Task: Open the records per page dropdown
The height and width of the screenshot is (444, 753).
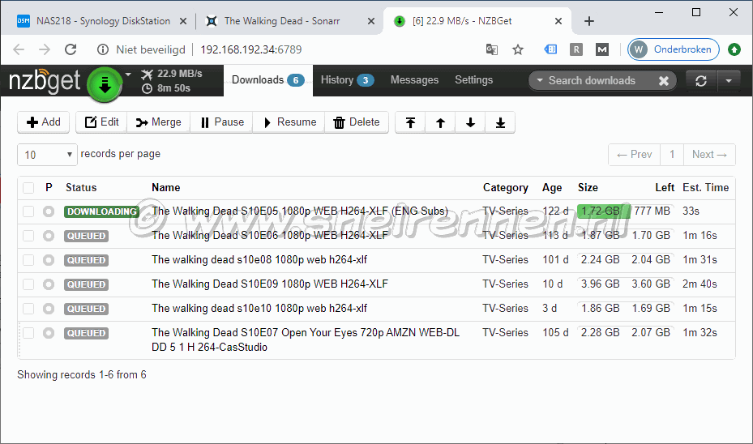Action: [x=47, y=155]
